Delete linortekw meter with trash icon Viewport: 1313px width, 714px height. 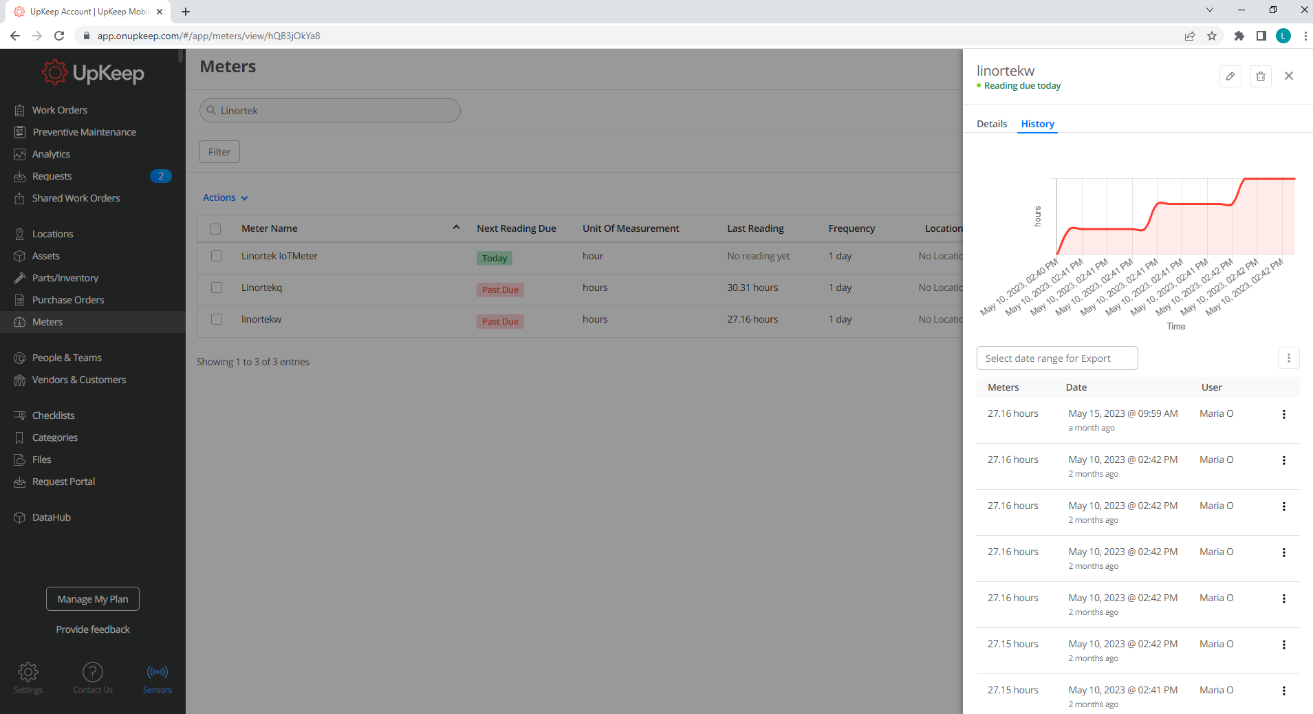coord(1261,76)
